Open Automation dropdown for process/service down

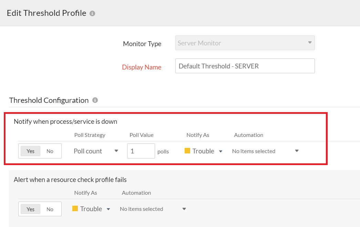point(265,151)
